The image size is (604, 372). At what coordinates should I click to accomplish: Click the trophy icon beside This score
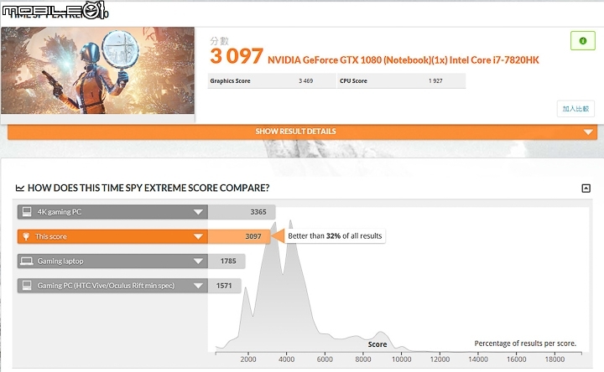tap(26, 236)
